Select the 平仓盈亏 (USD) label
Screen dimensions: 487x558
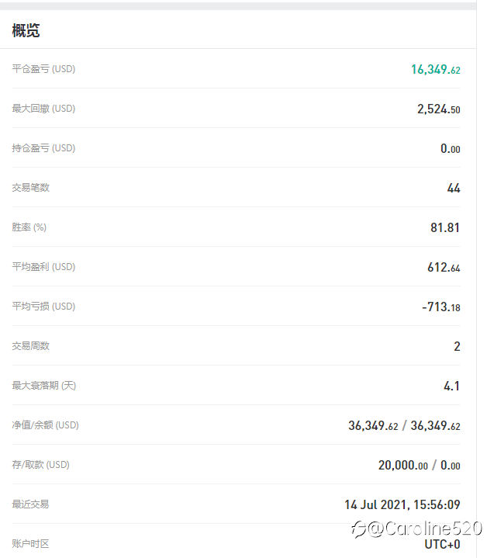tap(43, 68)
